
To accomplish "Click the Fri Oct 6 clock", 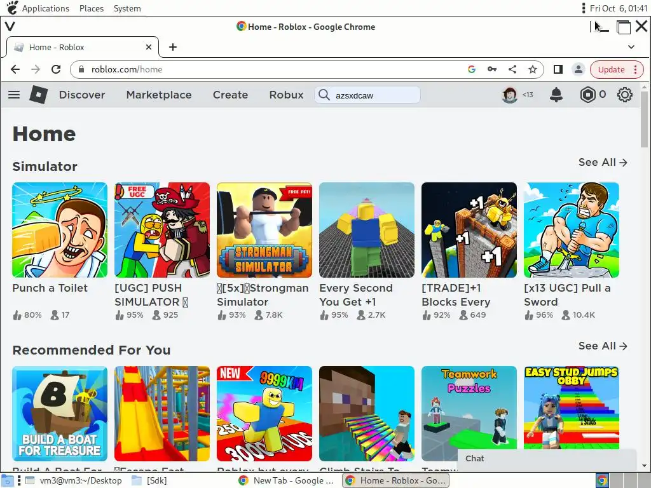I will click(618, 8).
